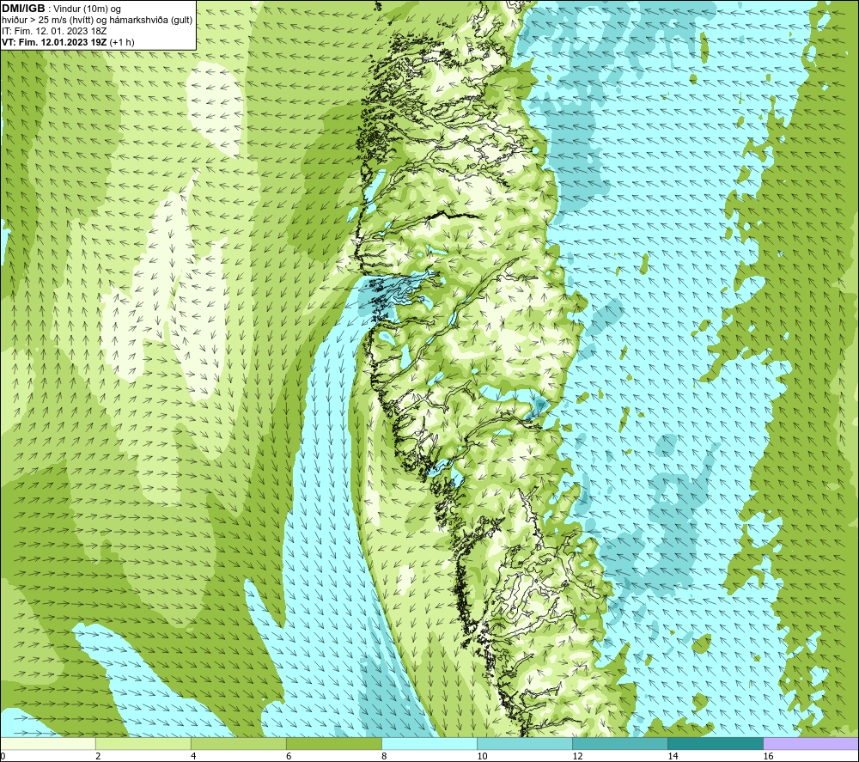Viewport: 859px width, 762px height.
Task: Click the '(+1 h)' forecast offset text
Action: (122, 42)
